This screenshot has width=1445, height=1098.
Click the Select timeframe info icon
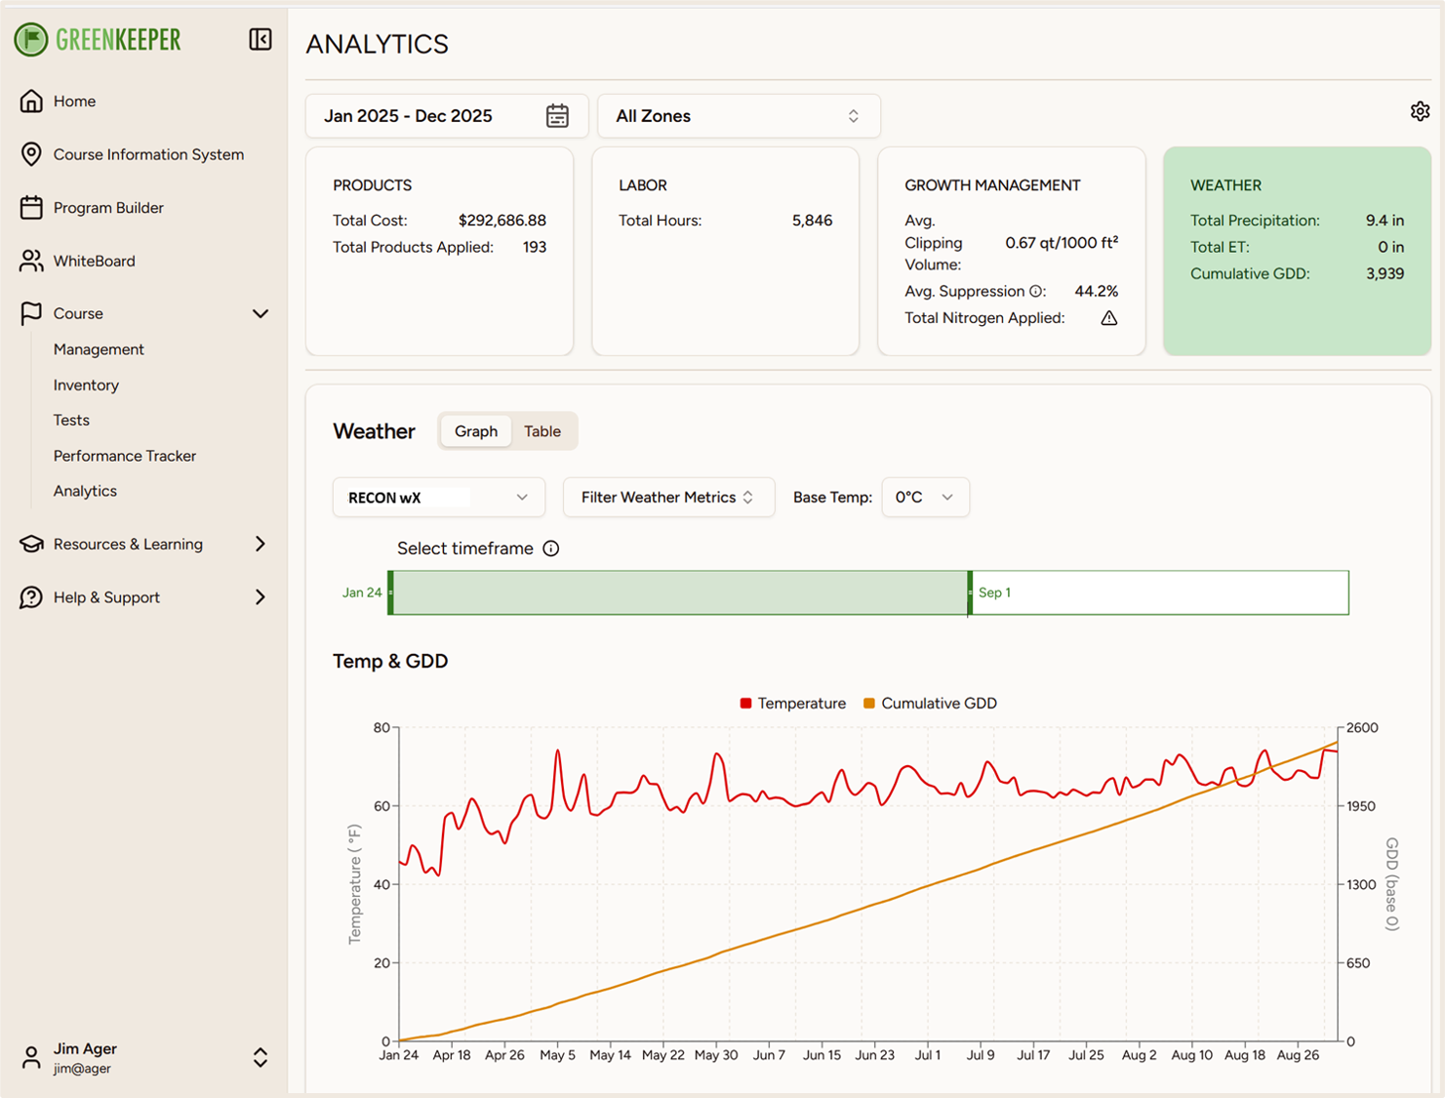[551, 549]
